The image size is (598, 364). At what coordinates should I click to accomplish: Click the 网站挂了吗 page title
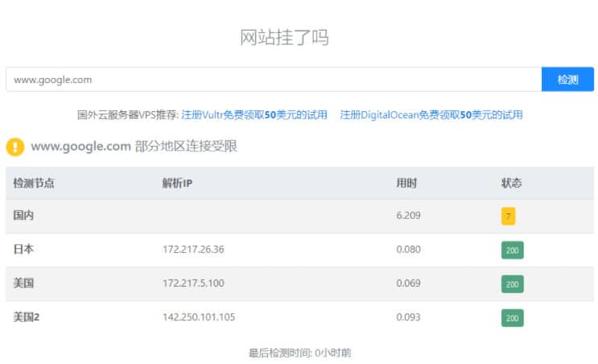click(284, 37)
